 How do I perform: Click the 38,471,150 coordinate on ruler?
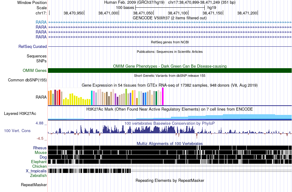pyautogui.click(x=212, y=13)
